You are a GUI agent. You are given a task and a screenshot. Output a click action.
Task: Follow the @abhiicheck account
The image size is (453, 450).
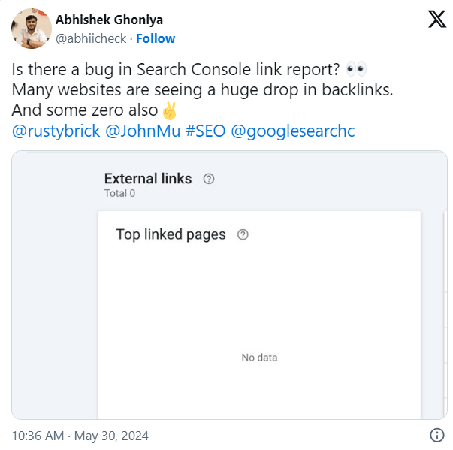point(156,38)
